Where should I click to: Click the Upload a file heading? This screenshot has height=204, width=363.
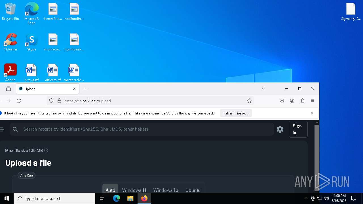click(28, 163)
